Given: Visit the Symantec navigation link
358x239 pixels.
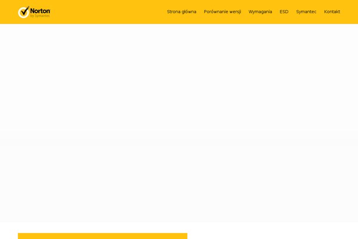Looking at the screenshot, I should (x=306, y=12).
